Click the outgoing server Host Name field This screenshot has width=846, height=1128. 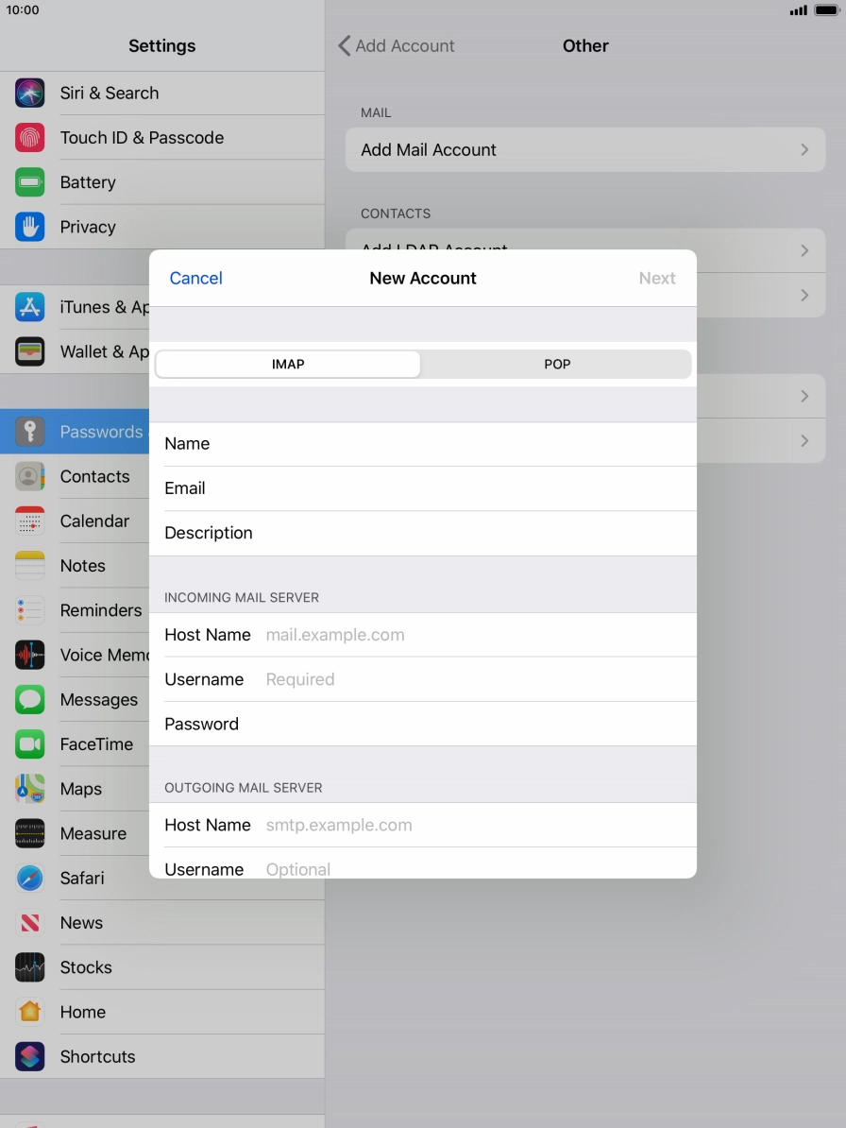coord(472,825)
